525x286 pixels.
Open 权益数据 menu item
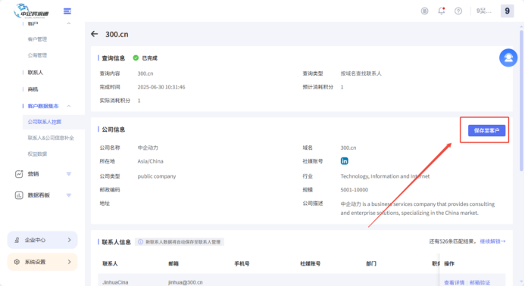[37, 154]
